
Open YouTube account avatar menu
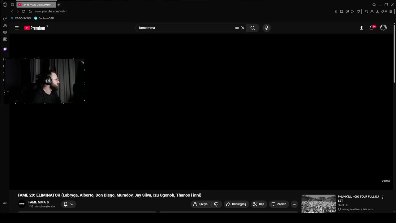383,28
